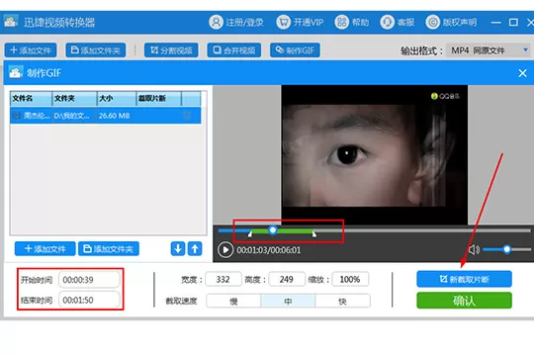Open the 帮助 help icon
The image size is (534, 356).
pyautogui.click(x=341, y=22)
